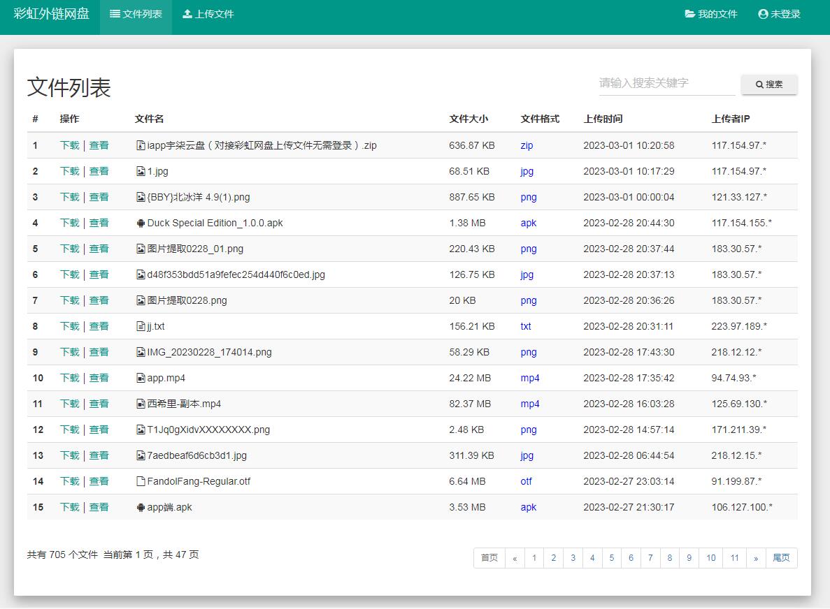Click the video icon beside app.mp4
The height and width of the screenshot is (609, 830).
point(141,378)
